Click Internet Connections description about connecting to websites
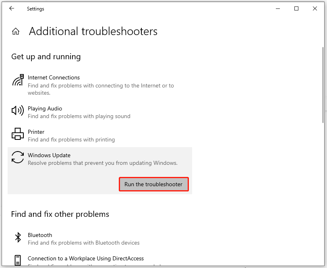 click(x=101, y=89)
